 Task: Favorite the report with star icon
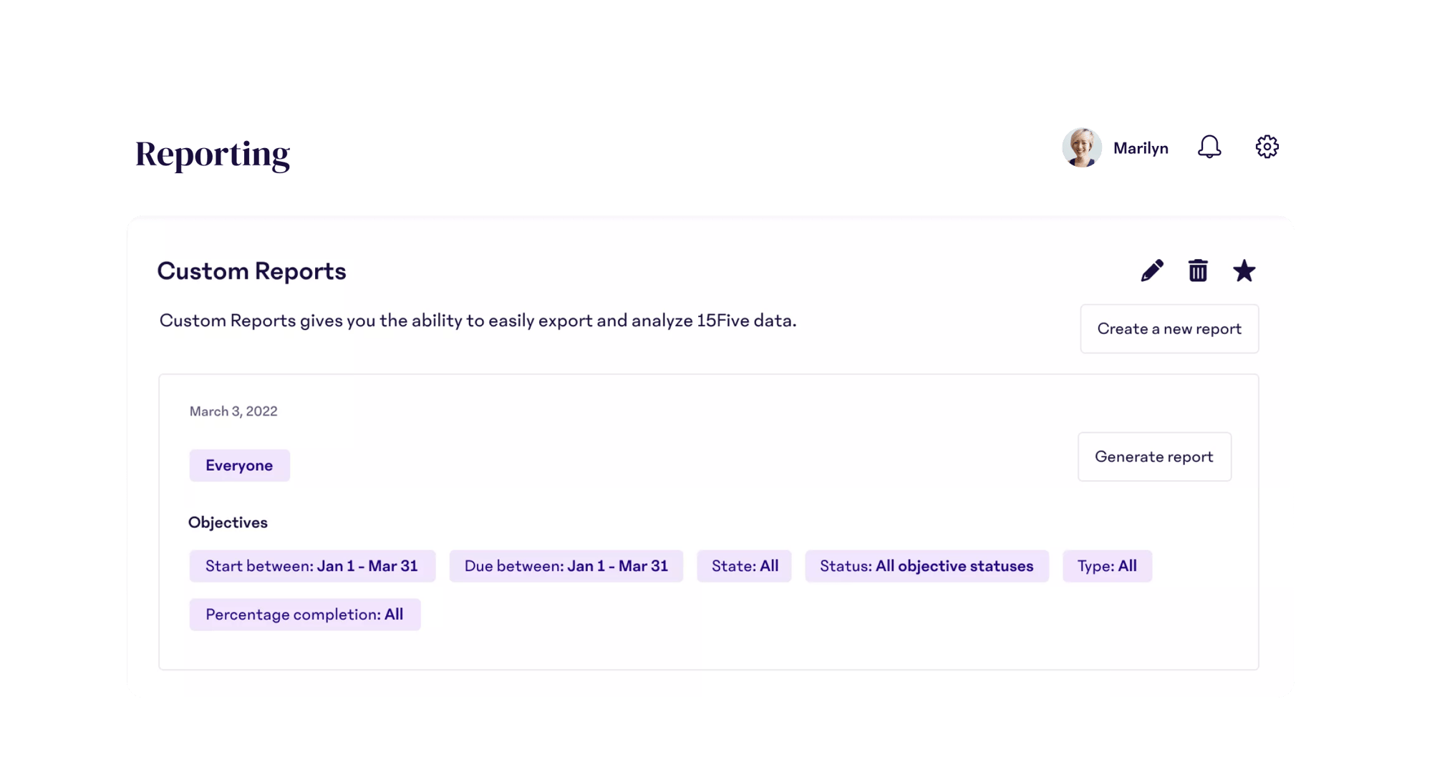(x=1244, y=271)
